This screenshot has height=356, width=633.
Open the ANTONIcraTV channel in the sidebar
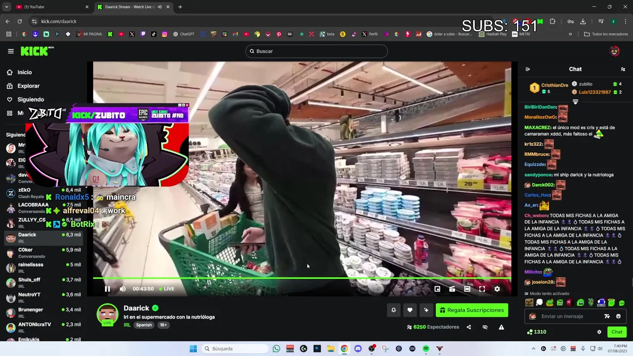(x=44, y=327)
